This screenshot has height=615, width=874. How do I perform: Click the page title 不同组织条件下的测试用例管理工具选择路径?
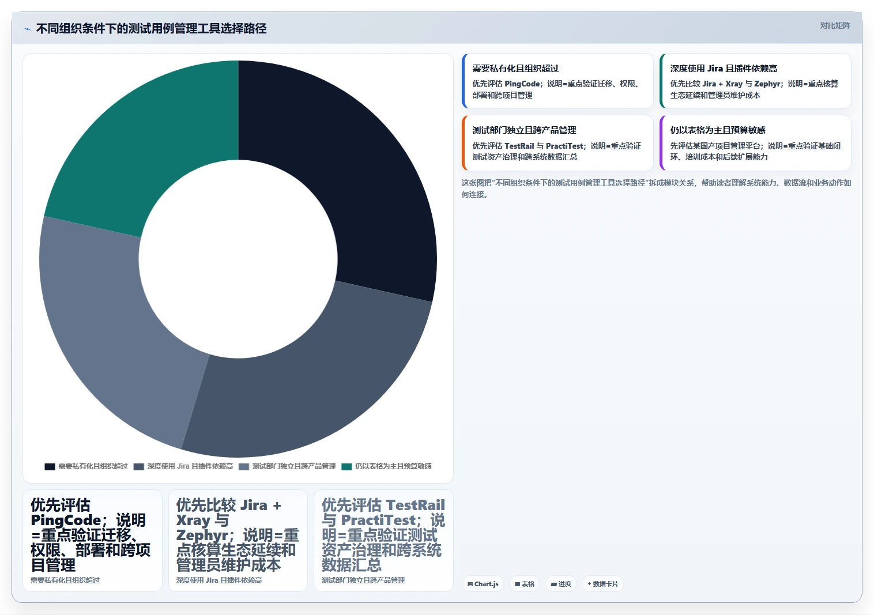151,29
